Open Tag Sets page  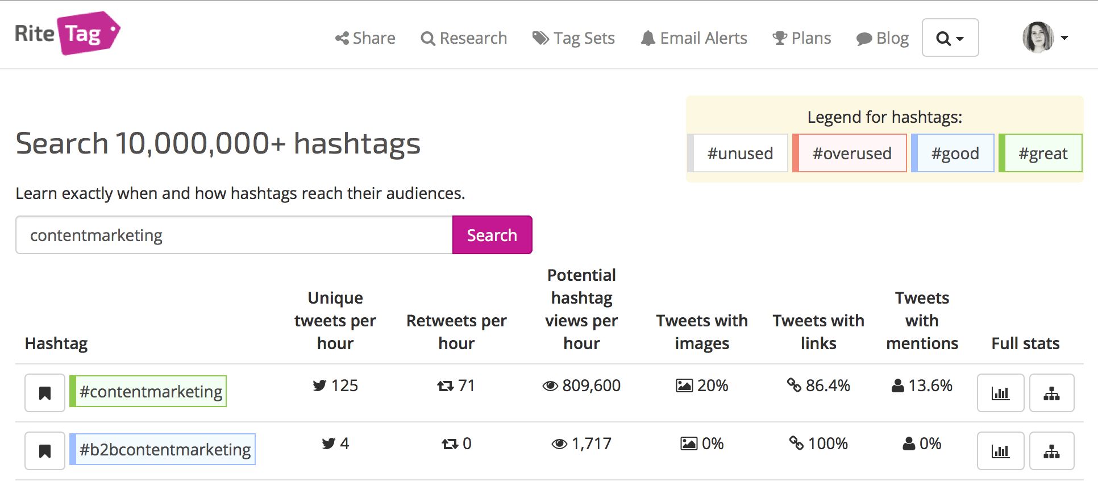click(573, 38)
